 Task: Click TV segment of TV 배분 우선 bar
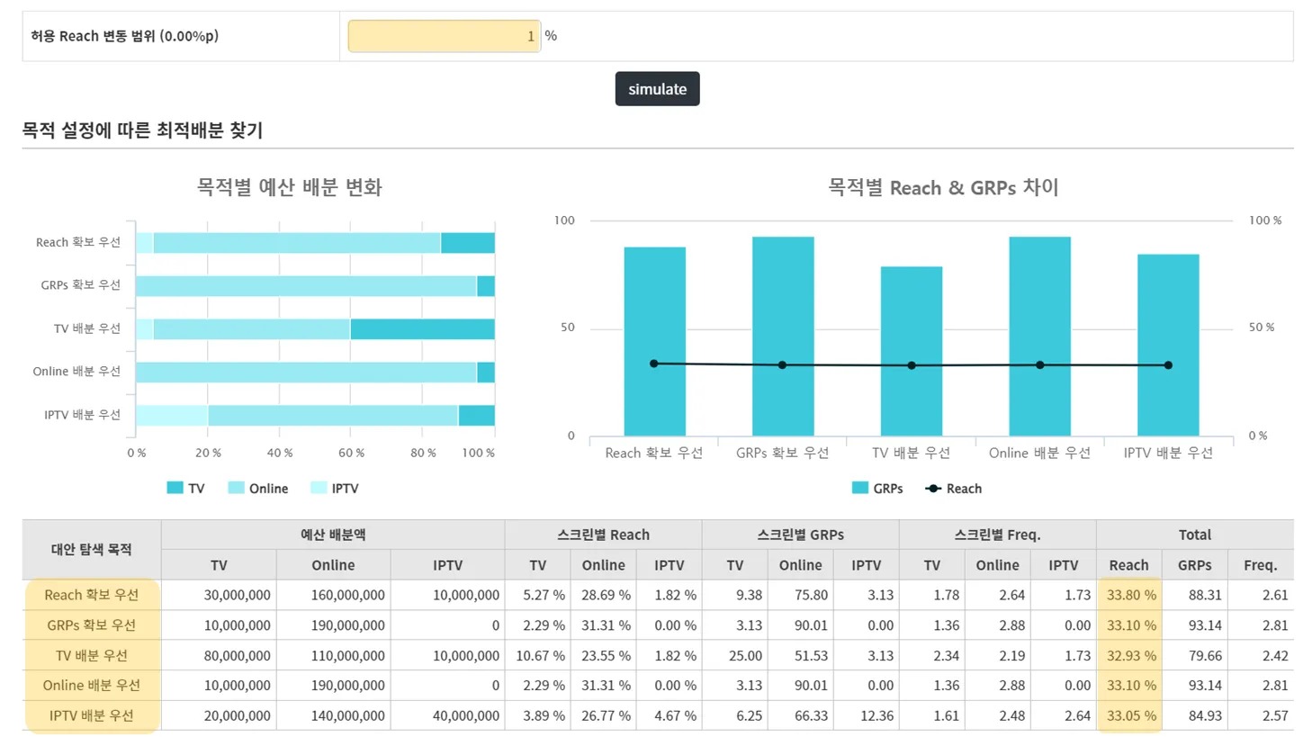click(422, 329)
